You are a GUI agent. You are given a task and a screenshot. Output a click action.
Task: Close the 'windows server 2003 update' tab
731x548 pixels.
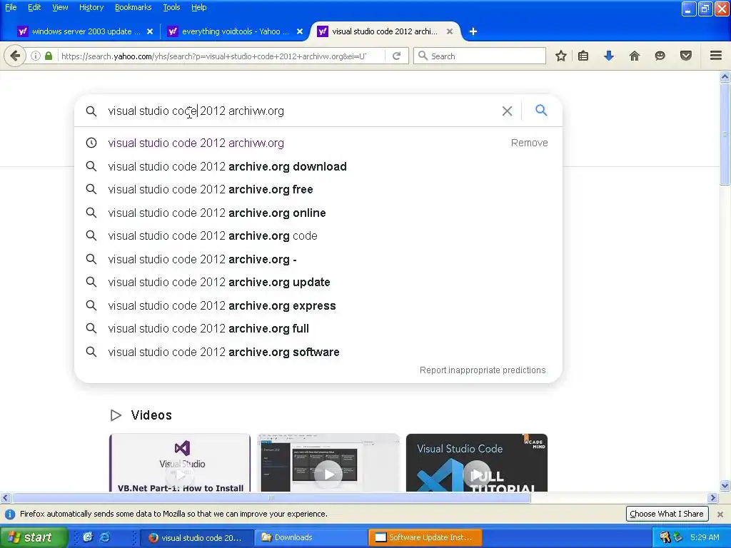click(x=150, y=31)
